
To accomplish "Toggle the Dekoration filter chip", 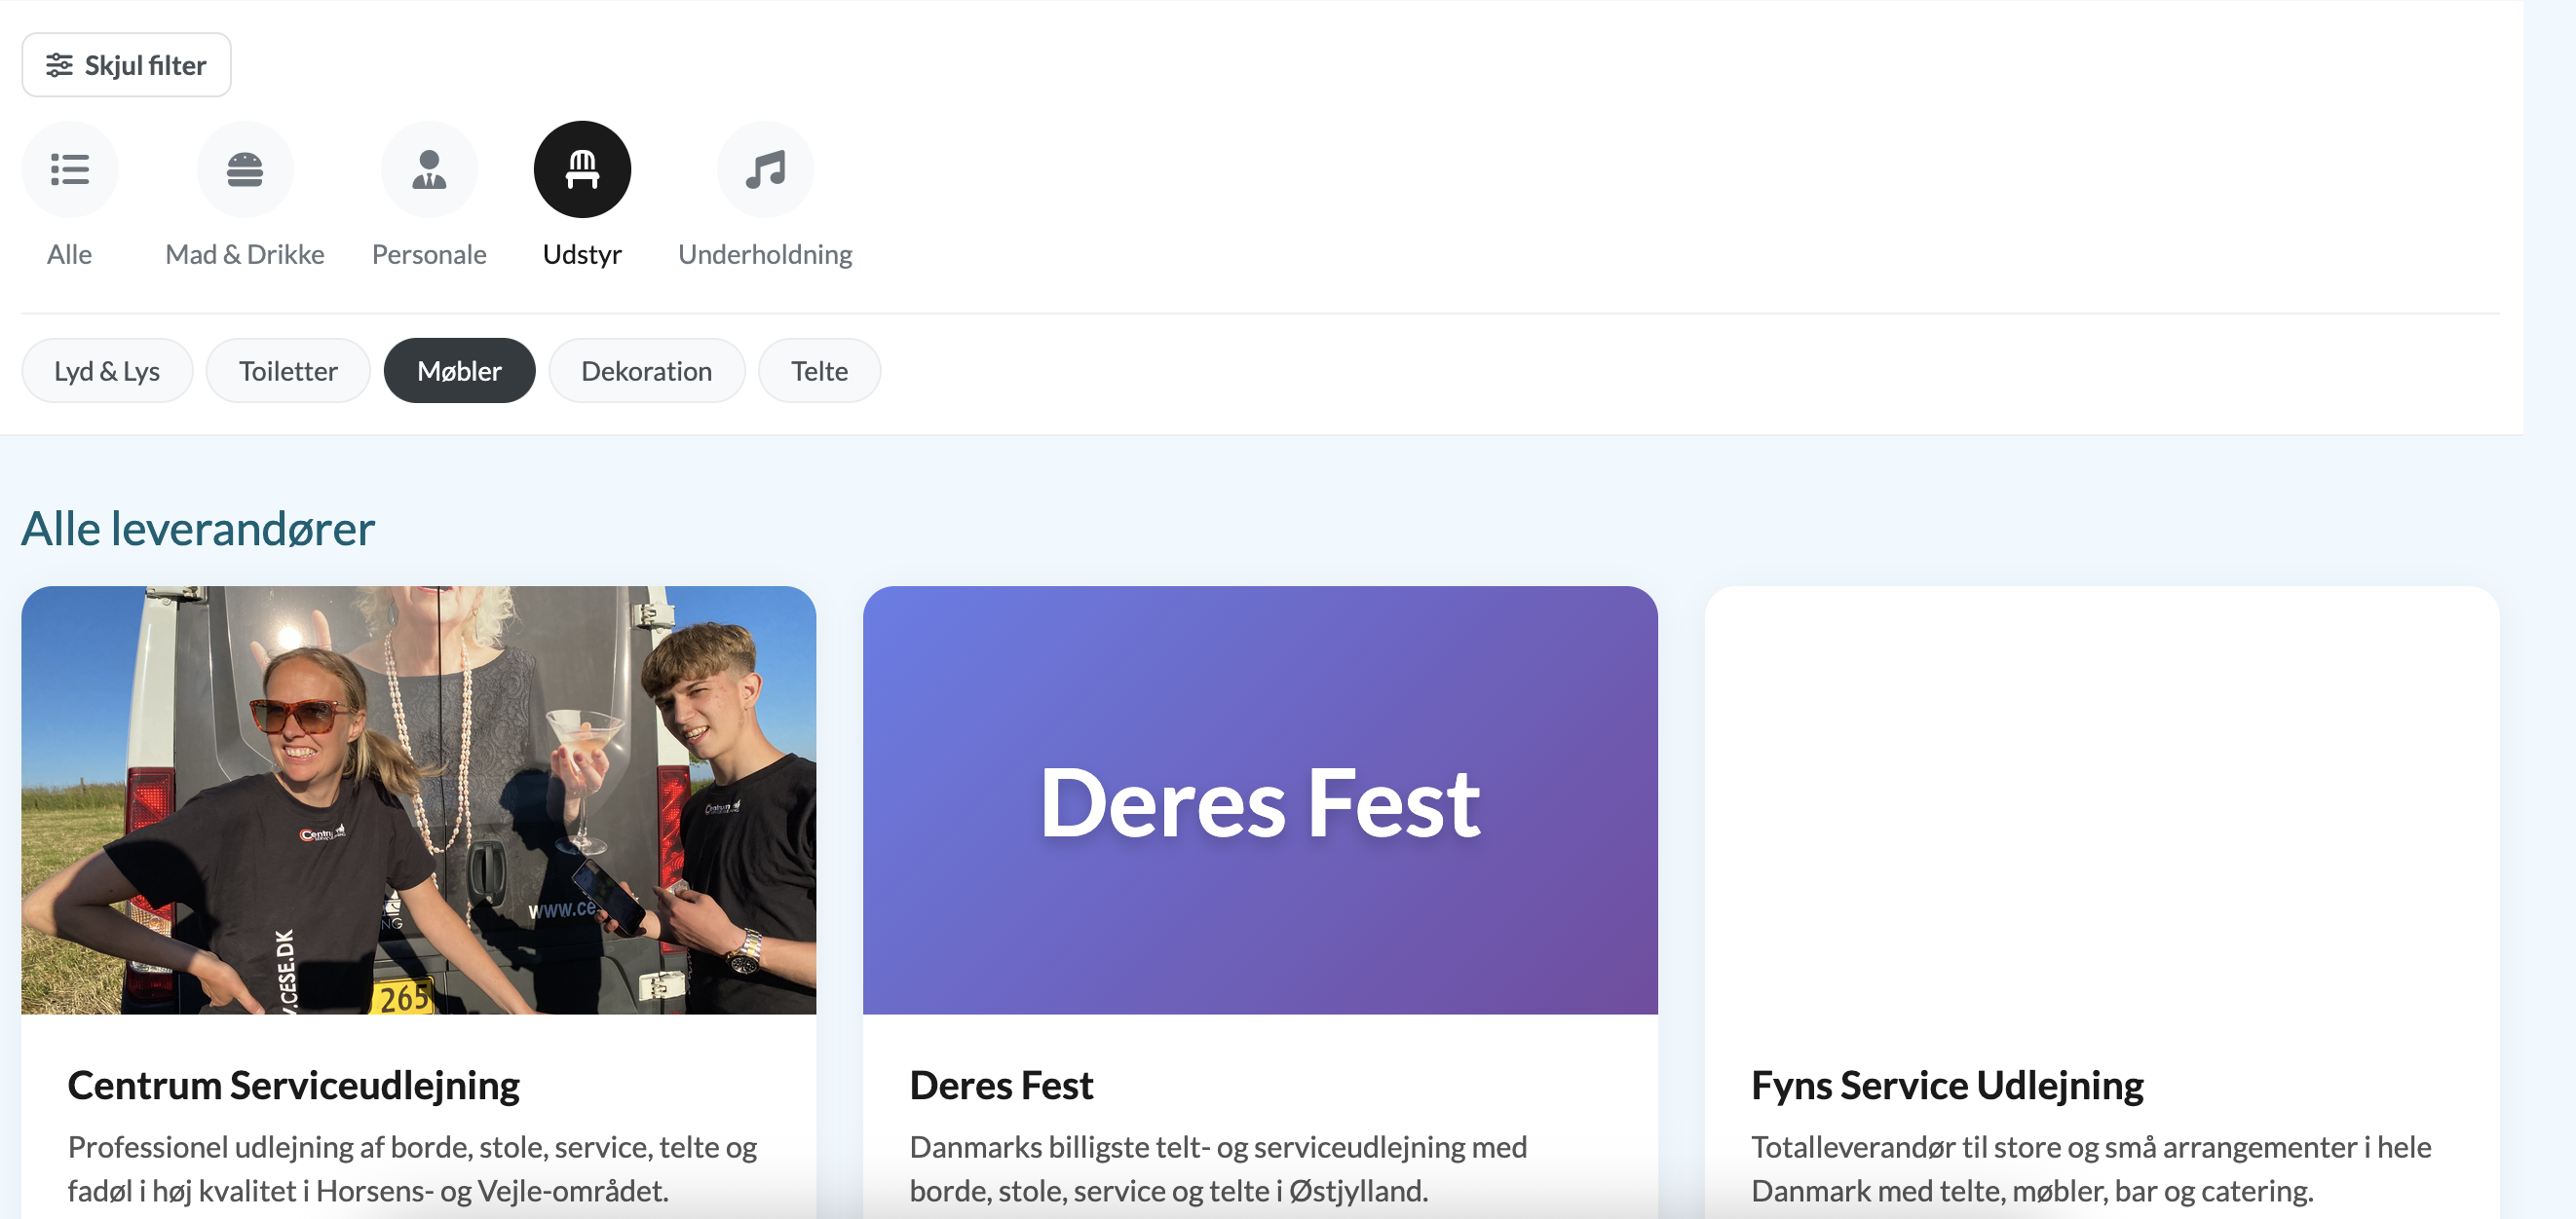I will pyautogui.click(x=646, y=370).
